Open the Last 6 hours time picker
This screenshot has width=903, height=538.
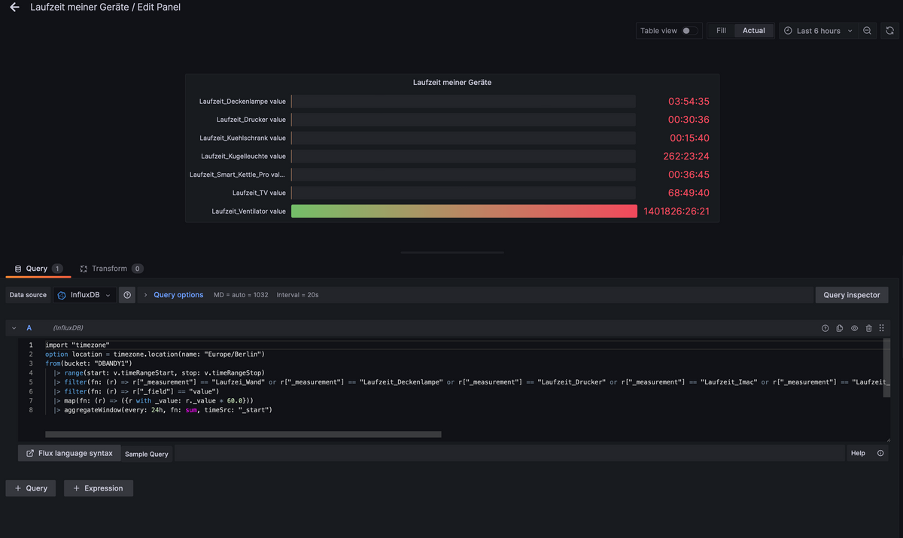(818, 31)
